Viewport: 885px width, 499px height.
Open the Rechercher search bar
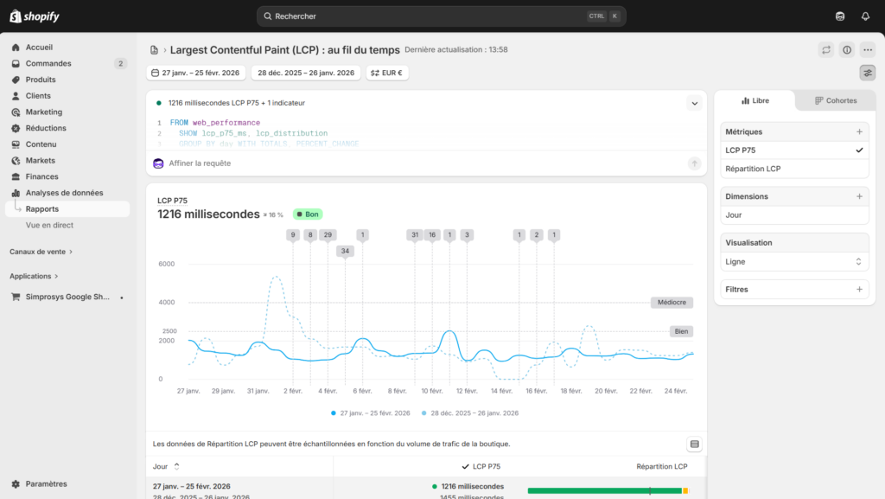click(442, 16)
